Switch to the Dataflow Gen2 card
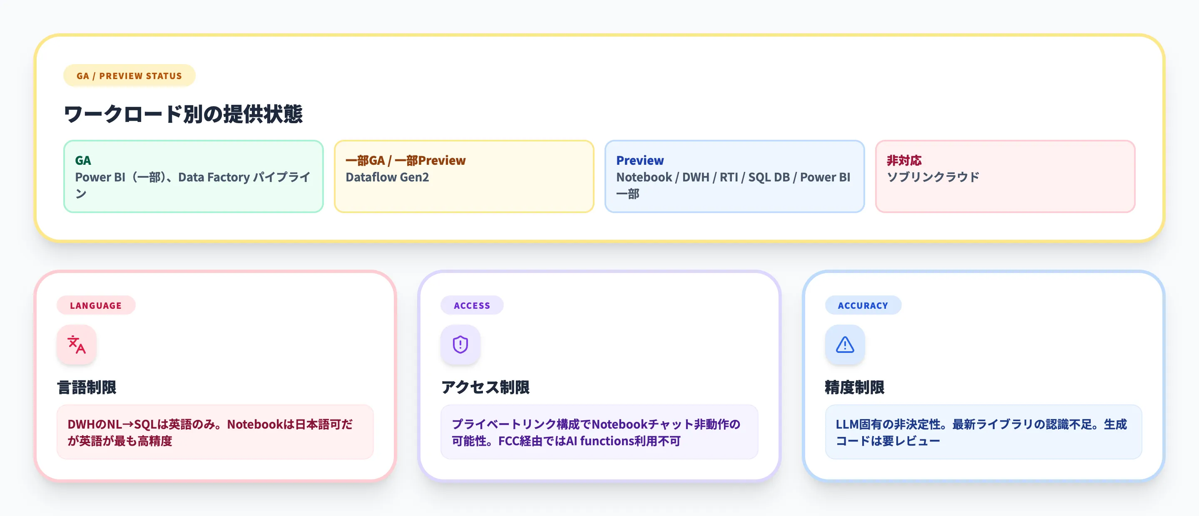1199x516 pixels. pos(388,177)
